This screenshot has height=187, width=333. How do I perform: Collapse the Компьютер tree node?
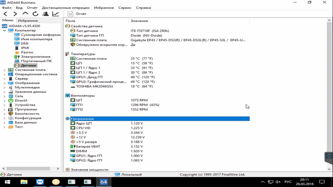tap(4, 30)
